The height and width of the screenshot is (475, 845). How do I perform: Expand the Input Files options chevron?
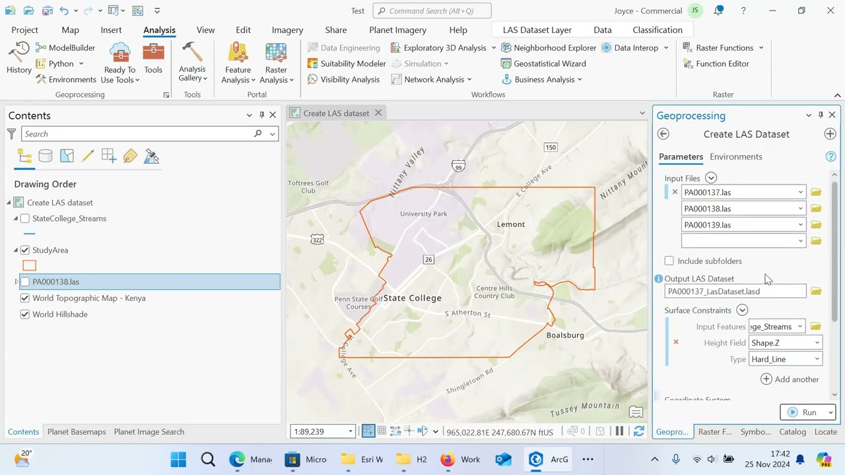(710, 178)
